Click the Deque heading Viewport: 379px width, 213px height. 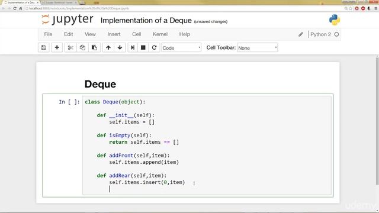pyautogui.click(x=100, y=84)
